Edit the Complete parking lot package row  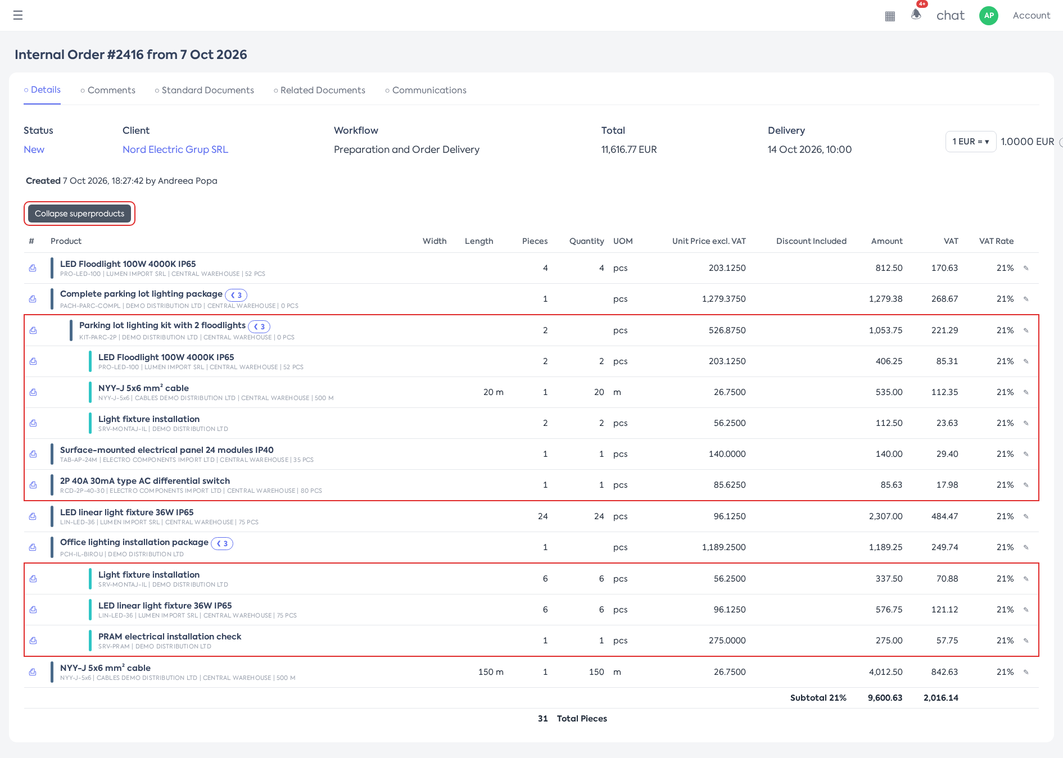1026,299
